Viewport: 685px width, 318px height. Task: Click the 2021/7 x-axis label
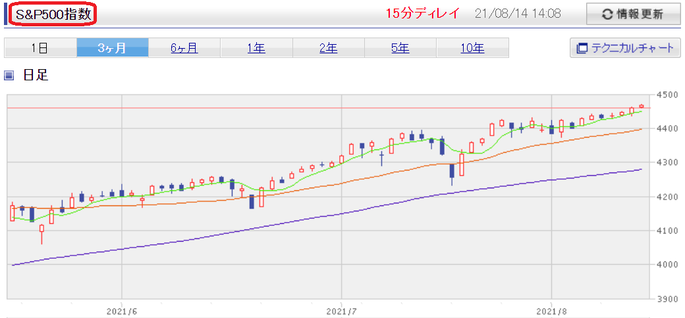coord(341,311)
